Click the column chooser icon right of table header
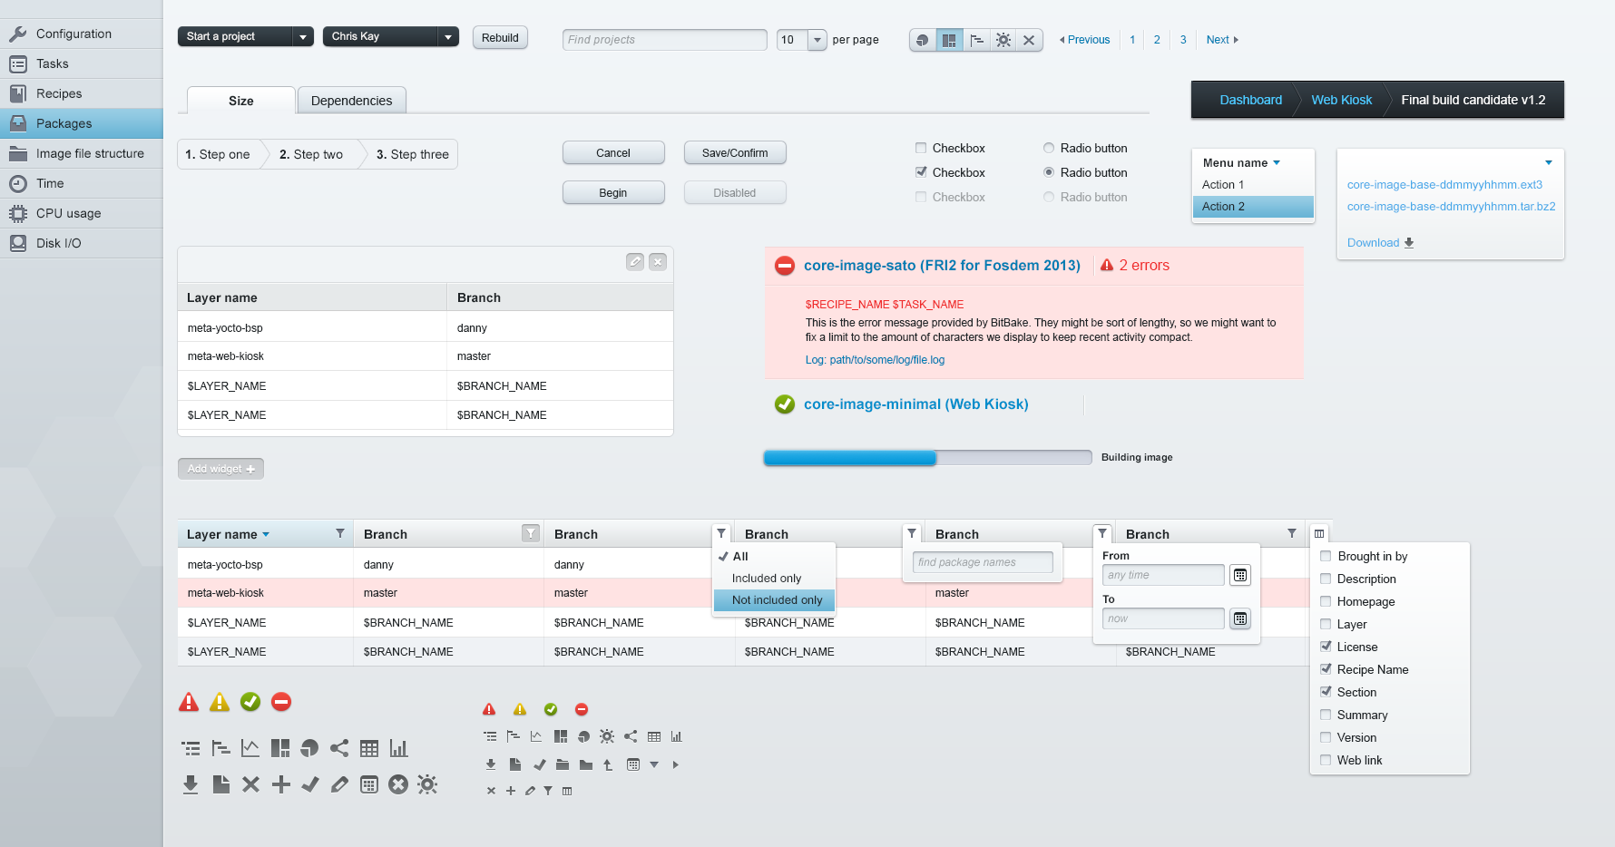Viewport: 1615px width, 847px height. click(x=1319, y=534)
